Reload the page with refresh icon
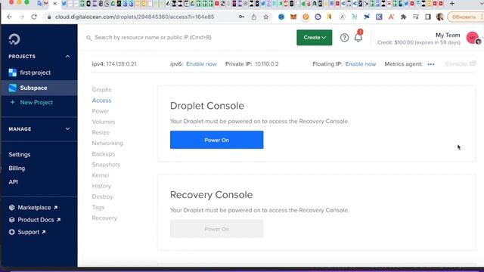 pyautogui.click(x=34, y=17)
